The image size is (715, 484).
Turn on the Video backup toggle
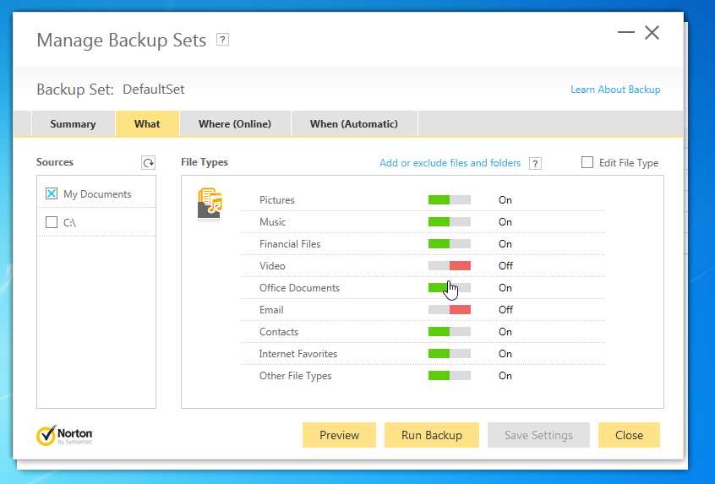pos(449,266)
